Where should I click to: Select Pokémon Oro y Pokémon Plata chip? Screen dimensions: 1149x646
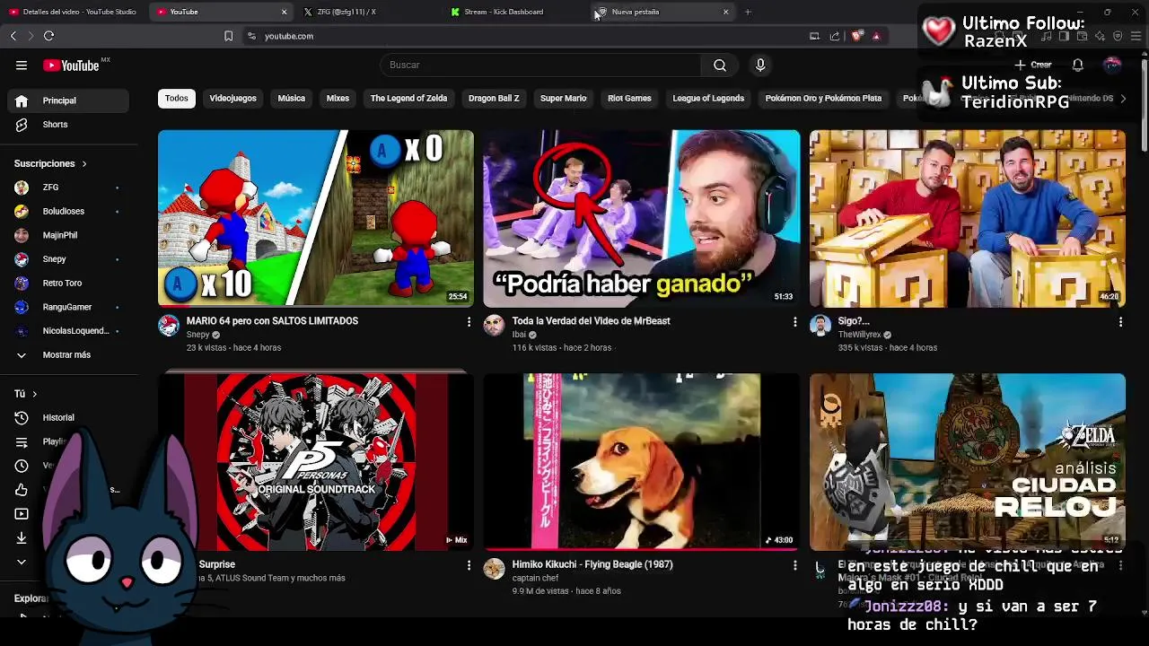click(823, 99)
